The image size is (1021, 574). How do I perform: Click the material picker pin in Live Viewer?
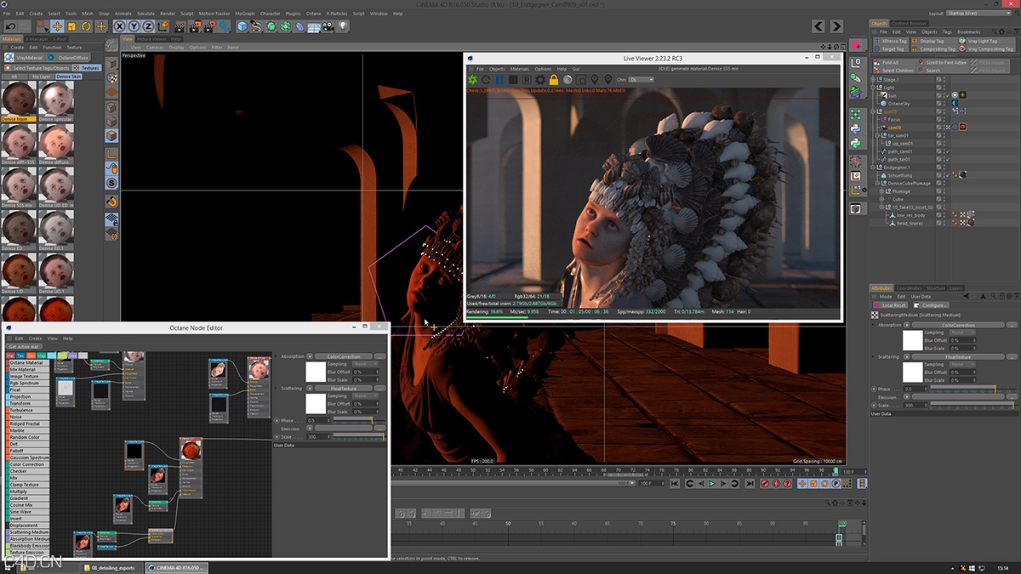pyautogui.click(x=595, y=79)
